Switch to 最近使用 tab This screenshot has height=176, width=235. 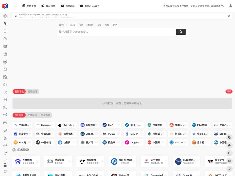(x=32, y=92)
